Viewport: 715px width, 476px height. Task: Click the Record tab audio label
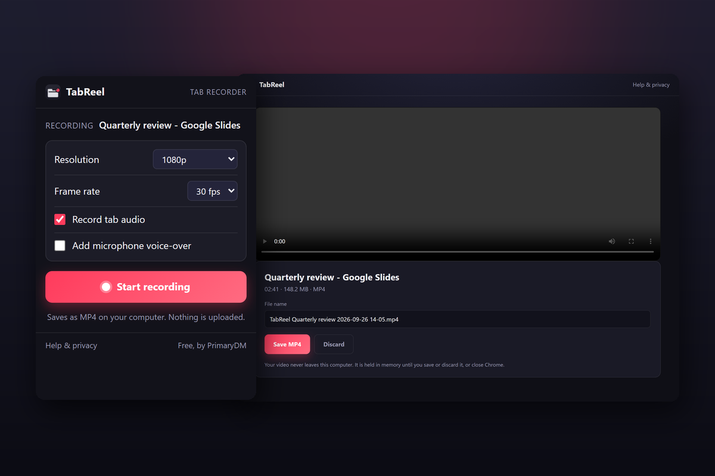(108, 220)
